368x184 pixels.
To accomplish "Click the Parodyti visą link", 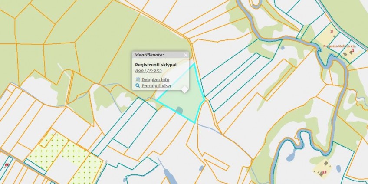I will pyautogui.click(x=156, y=85).
